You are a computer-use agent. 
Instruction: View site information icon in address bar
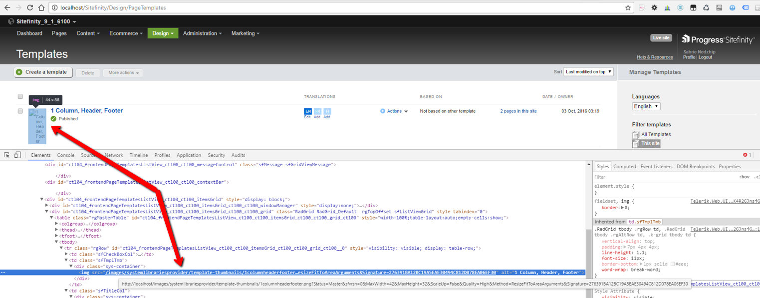[55, 7]
